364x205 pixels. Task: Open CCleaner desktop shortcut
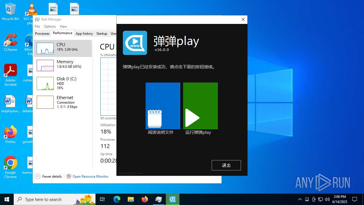[11, 42]
